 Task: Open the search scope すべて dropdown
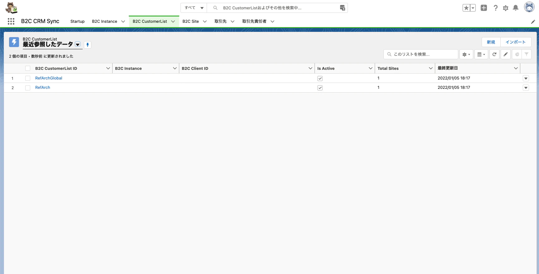pyautogui.click(x=194, y=8)
